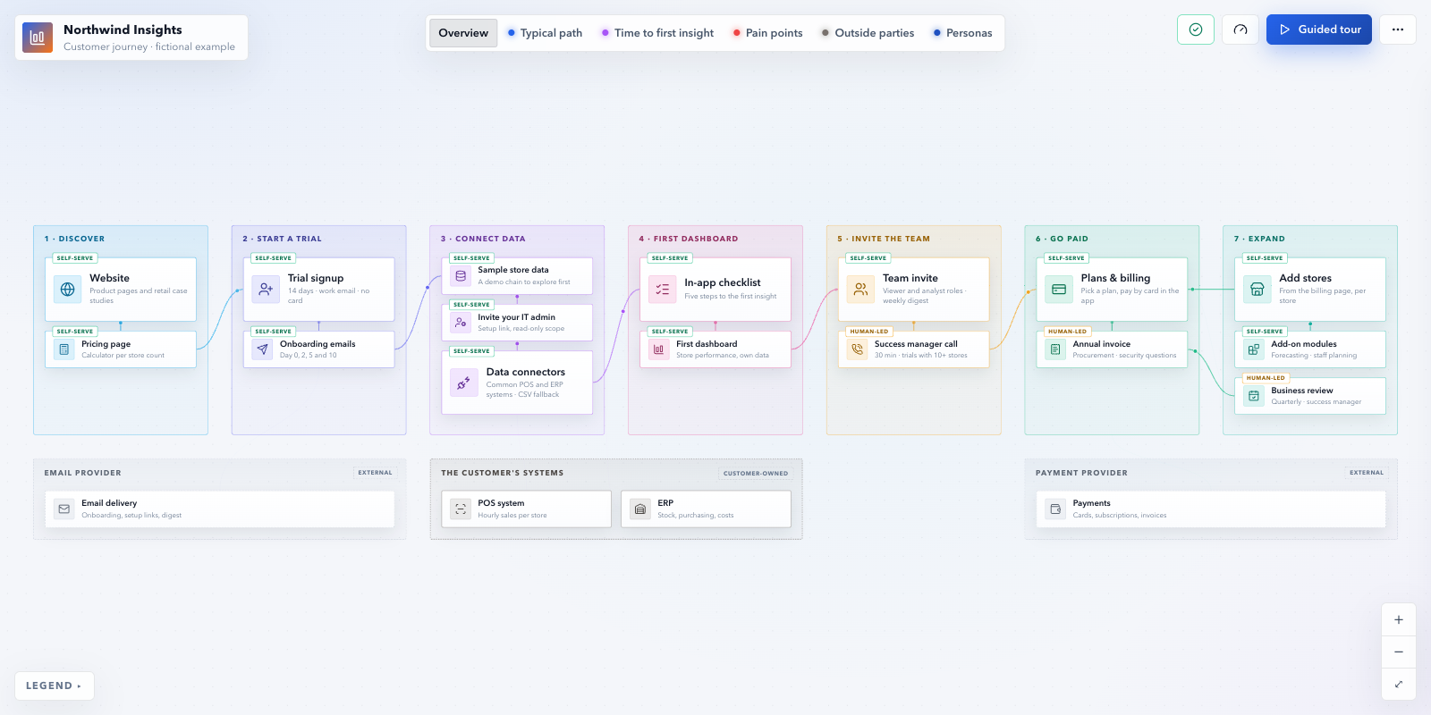Image resolution: width=1431 pixels, height=715 pixels.
Task: Click the '6 · GO PAID' stage heading
Action: click(1063, 239)
